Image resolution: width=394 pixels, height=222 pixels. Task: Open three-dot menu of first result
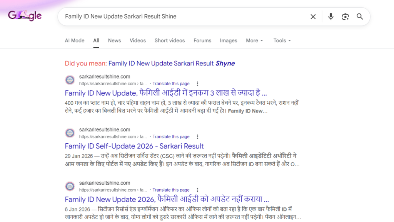197,84
